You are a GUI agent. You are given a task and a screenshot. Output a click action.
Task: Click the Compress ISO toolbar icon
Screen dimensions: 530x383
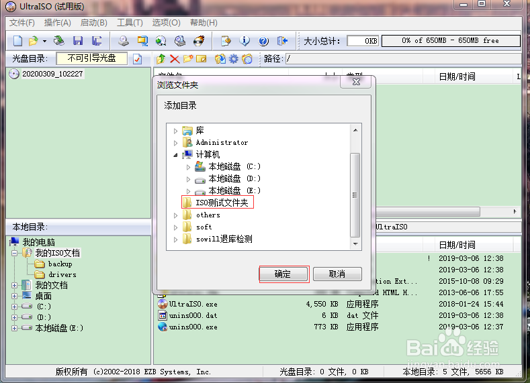click(x=142, y=41)
